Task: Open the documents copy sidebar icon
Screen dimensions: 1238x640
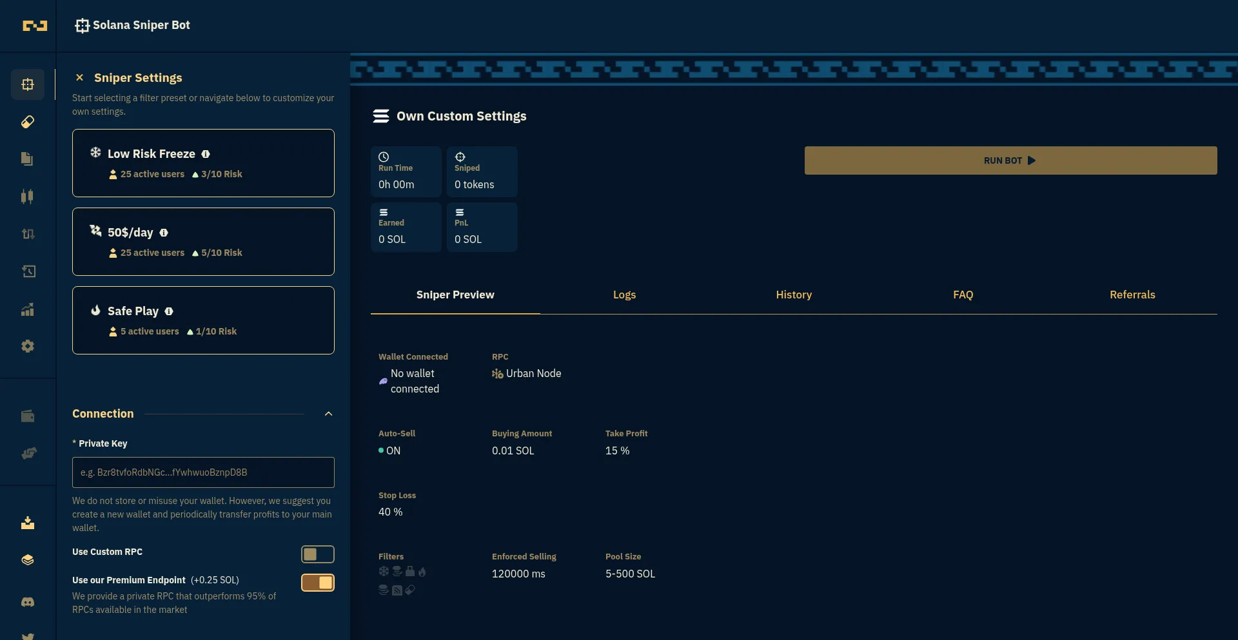Action: [x=27, y=159]
